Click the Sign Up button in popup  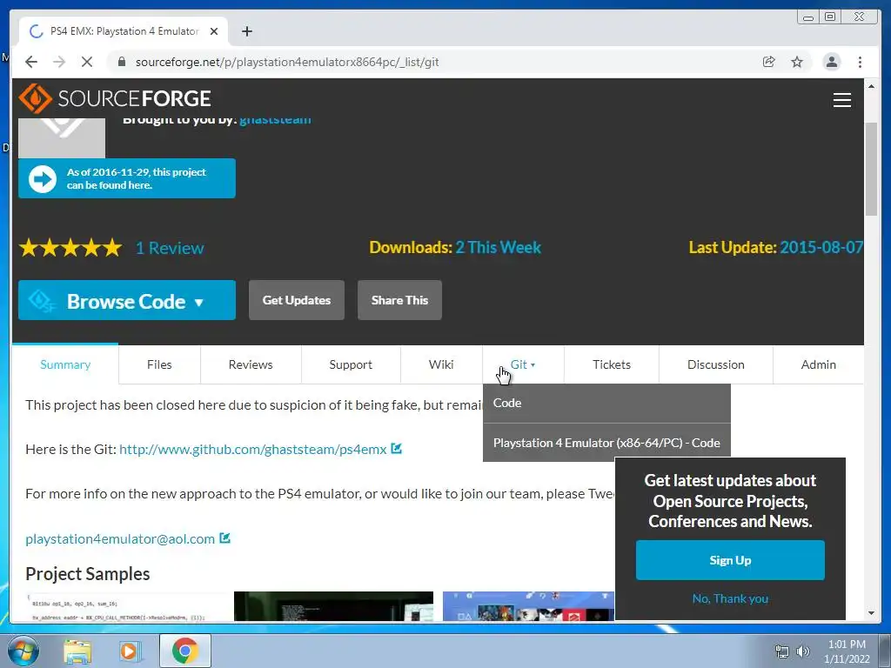coord(730,560)
